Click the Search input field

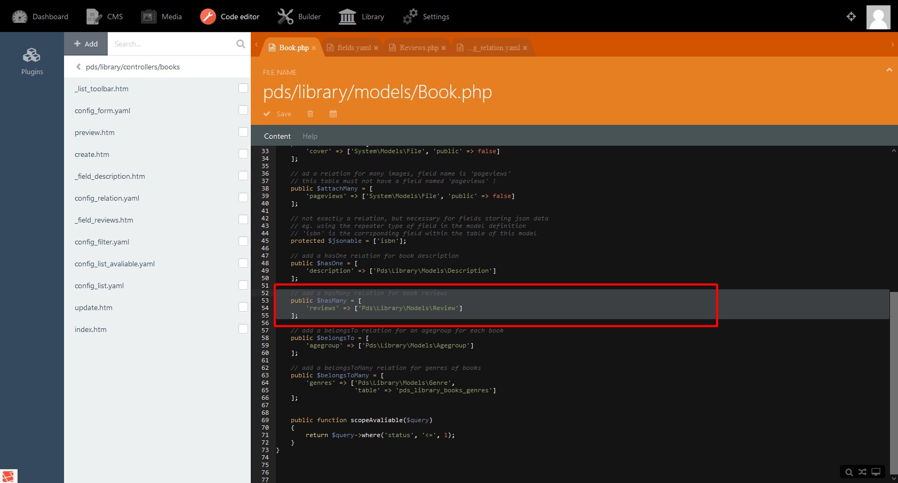(172, 44)
